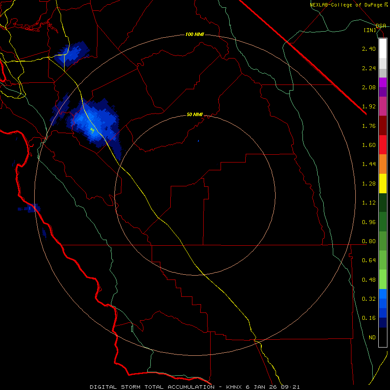Click the 1.60 legend value
390x390 pixels.
pyautogui.click(x=369, y=145)
